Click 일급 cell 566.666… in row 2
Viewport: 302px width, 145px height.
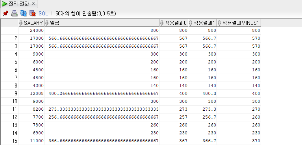[102, 38]
